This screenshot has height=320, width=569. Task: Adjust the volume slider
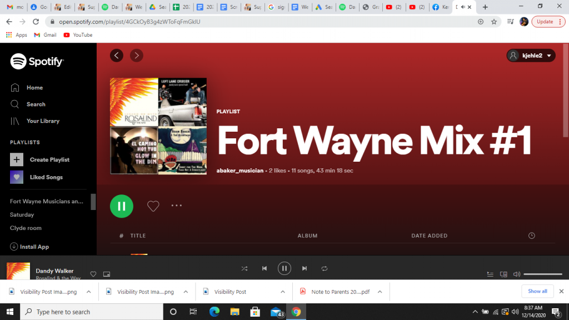[543, 274]
